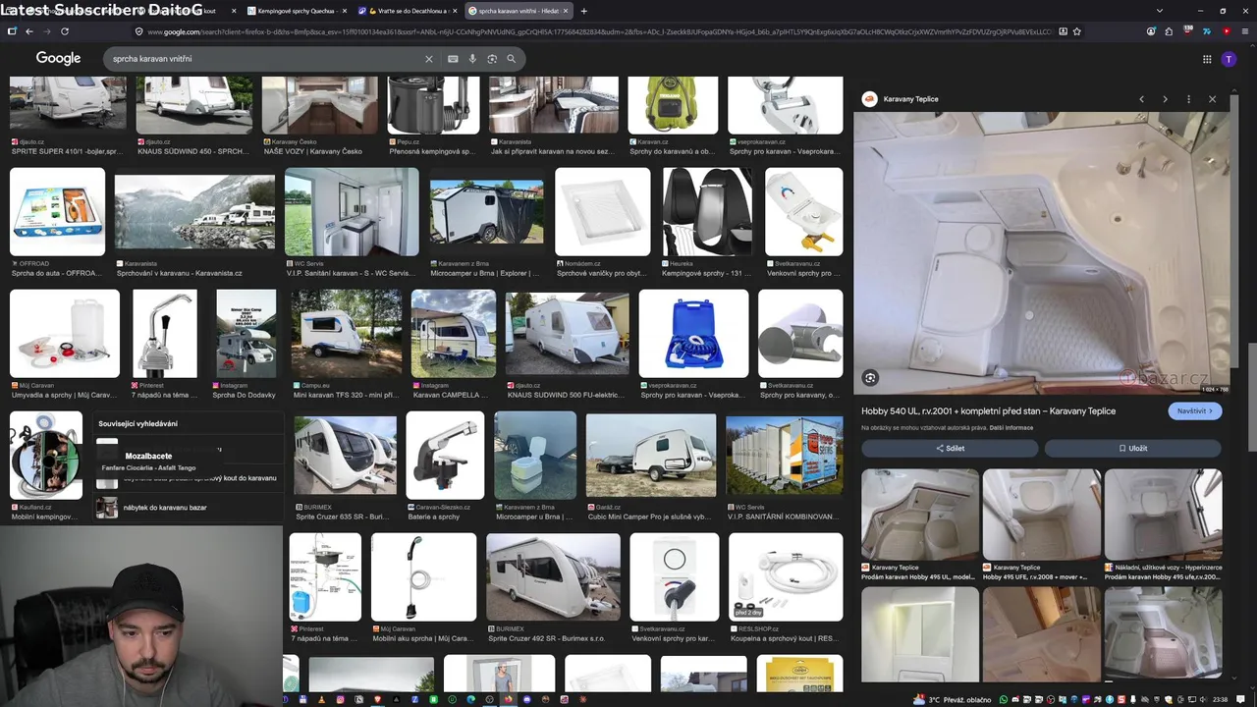
Task: Focus the browser address bar
Action: click(599, 31)
